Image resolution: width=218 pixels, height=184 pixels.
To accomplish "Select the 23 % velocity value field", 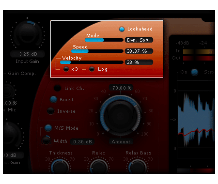I will pyautogui.click(x=139, y=62).
